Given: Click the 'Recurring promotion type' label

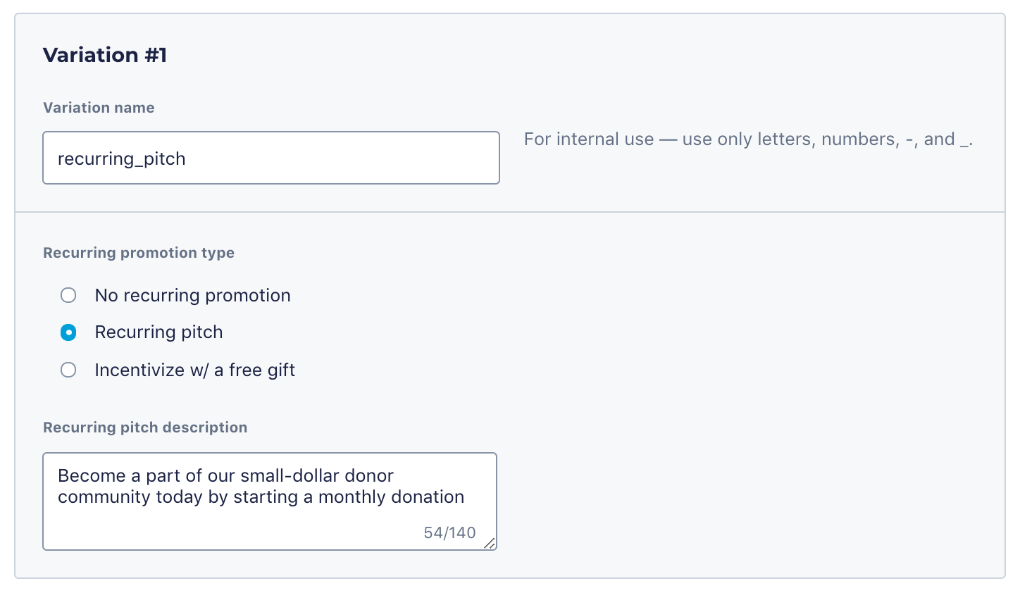Looking at the screenshot, I should 139,253.
